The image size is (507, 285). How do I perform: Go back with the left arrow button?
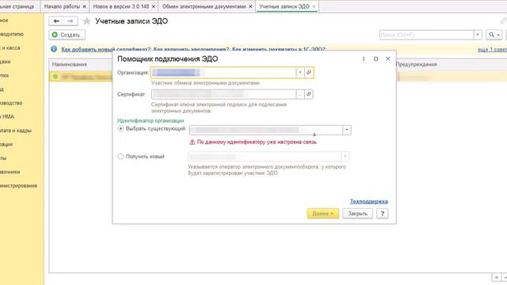[x=56, y=21]
